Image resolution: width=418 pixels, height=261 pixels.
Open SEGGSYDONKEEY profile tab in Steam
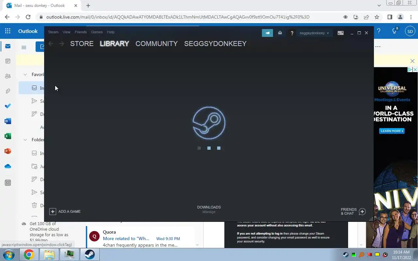tap(215, 44)
